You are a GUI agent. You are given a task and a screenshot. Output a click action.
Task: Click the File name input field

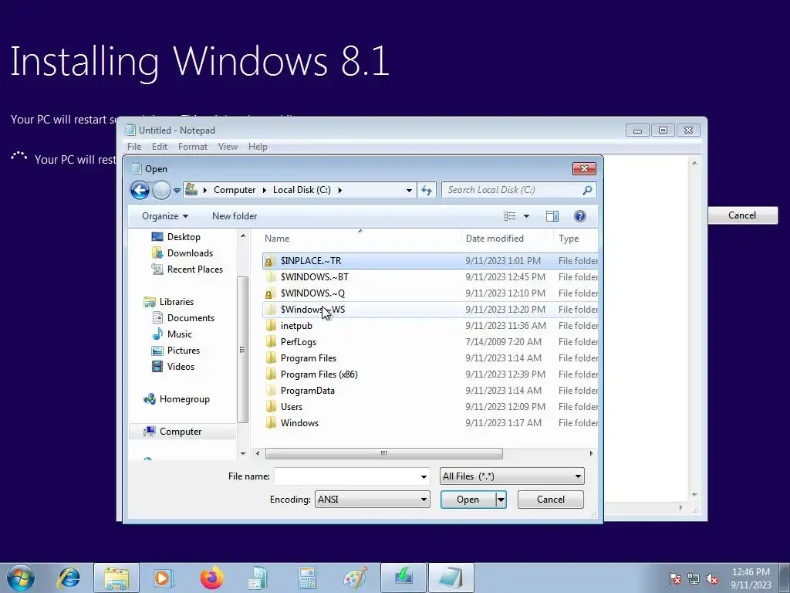pos(346,476)
